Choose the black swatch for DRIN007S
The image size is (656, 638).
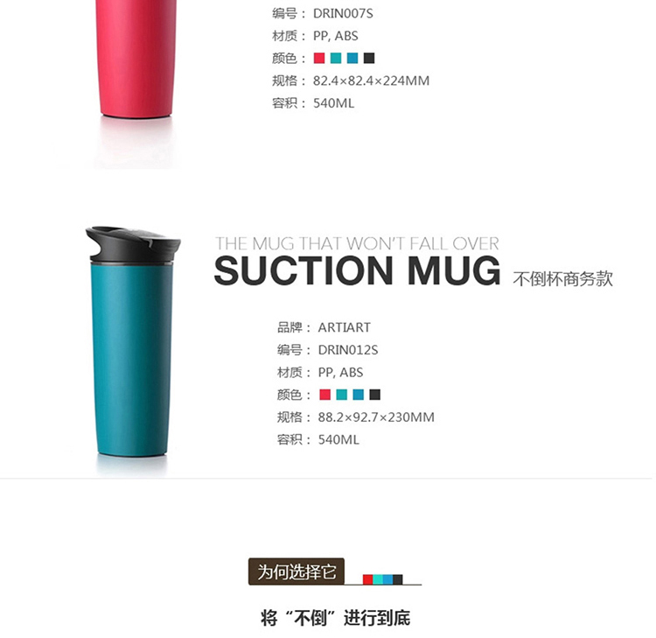click(x=369, y=58)
